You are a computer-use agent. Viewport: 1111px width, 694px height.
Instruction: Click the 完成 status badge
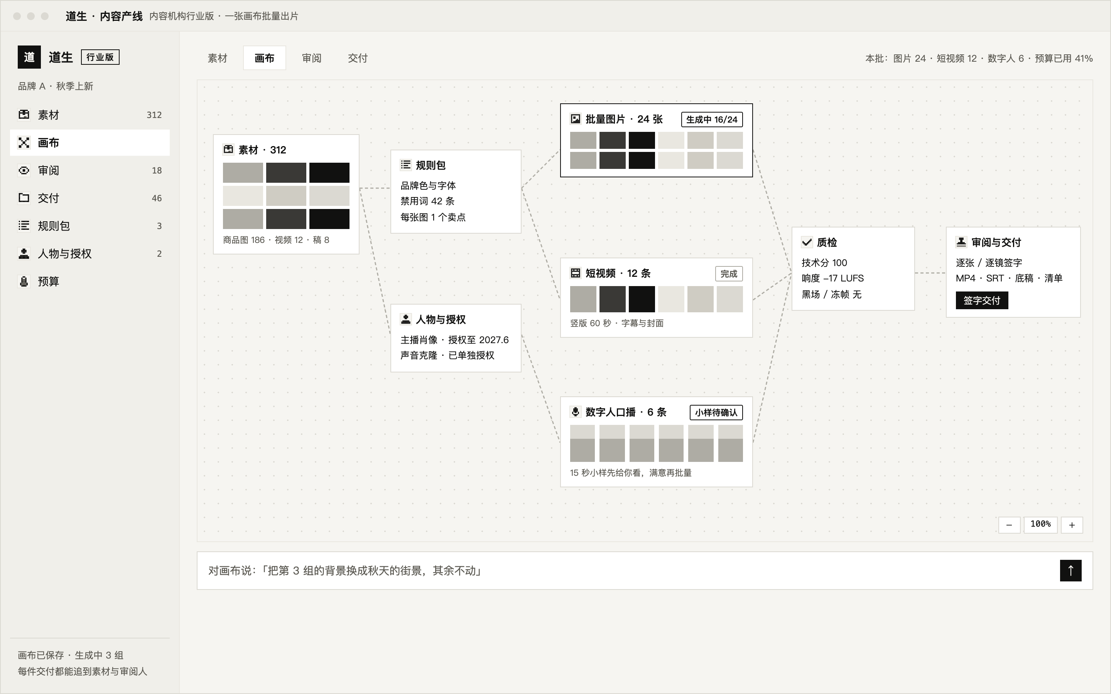(729, 274)
